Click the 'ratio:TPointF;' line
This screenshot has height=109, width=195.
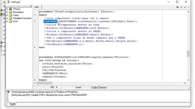(53, 67)
